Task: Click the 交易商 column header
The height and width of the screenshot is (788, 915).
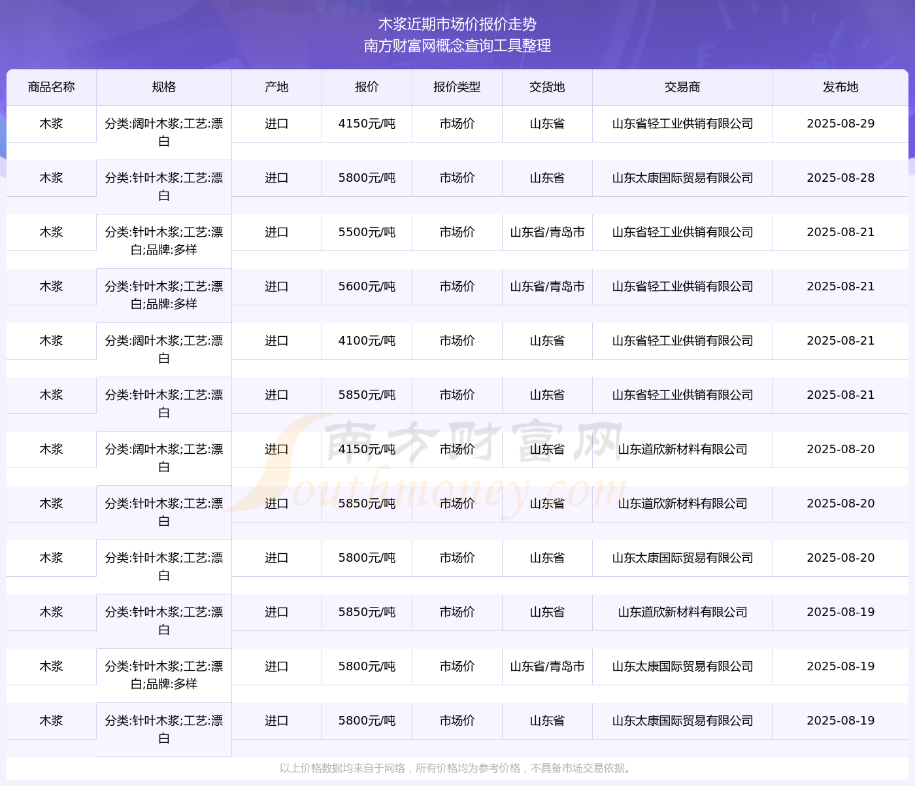Action: point(682,88)
